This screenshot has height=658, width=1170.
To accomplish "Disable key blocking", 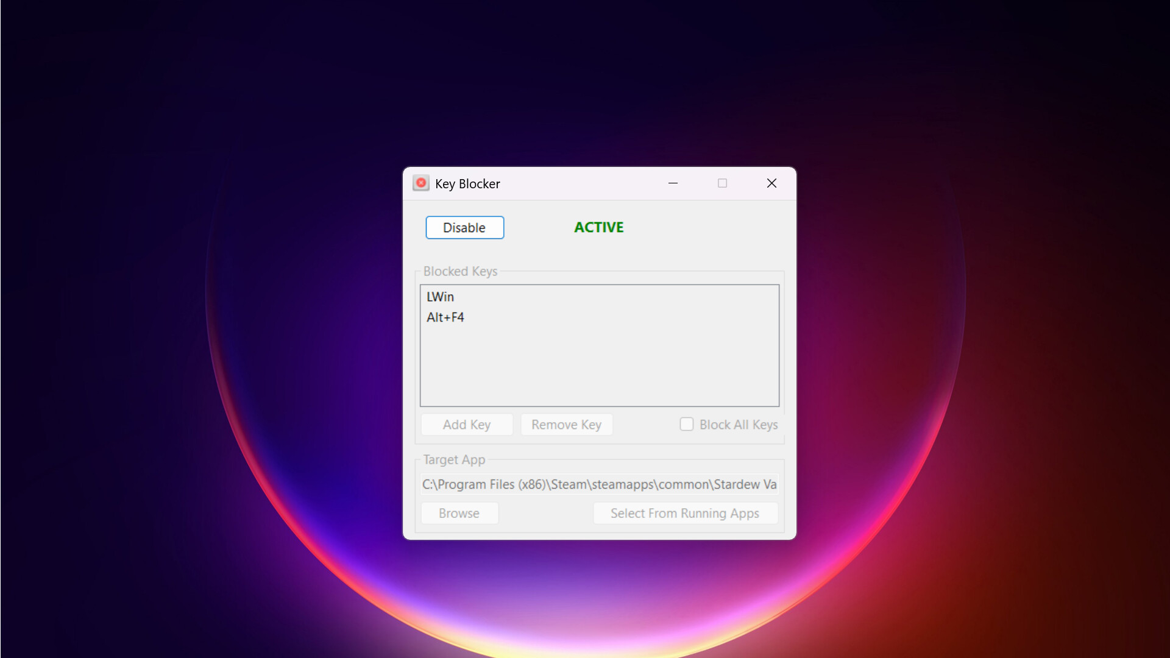I will coord(464,227).
